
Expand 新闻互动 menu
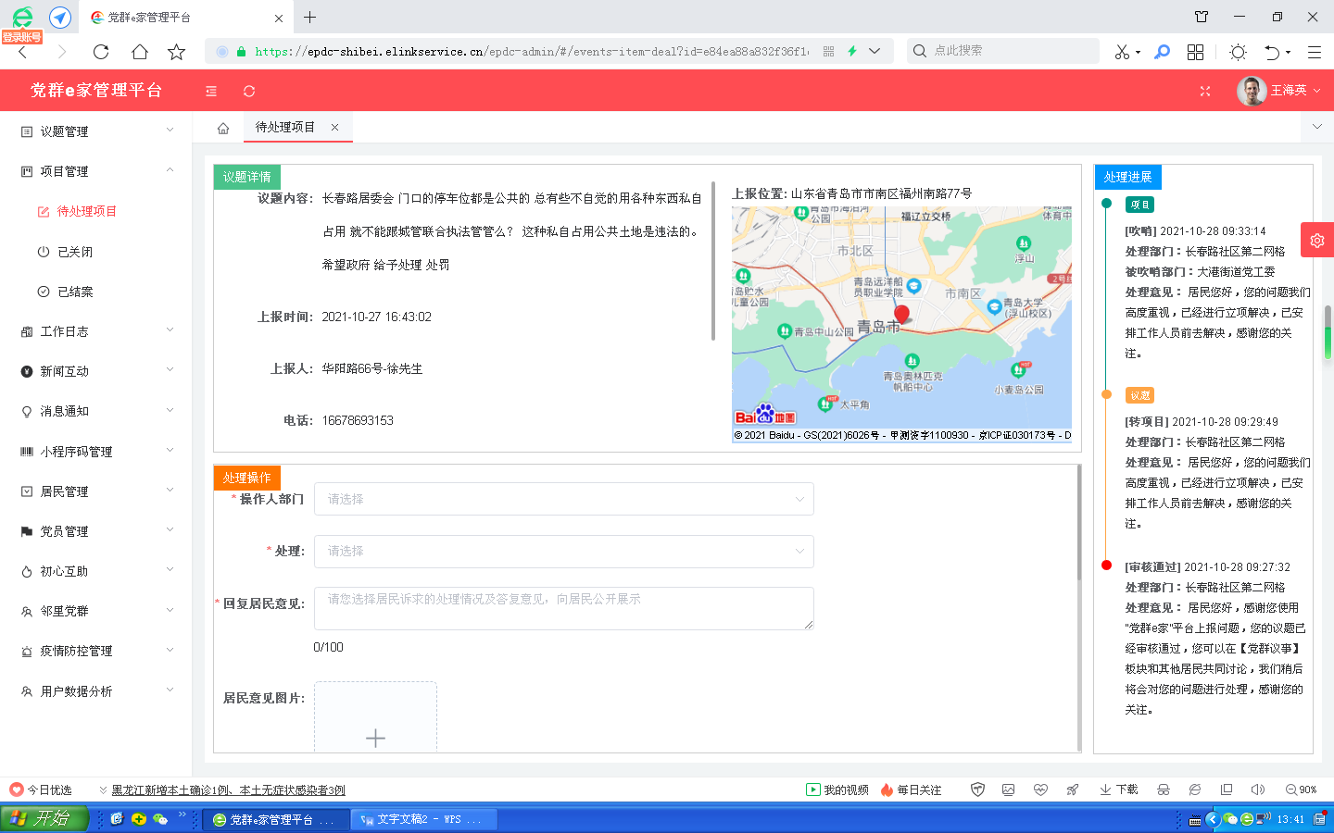tap(96, 371)
